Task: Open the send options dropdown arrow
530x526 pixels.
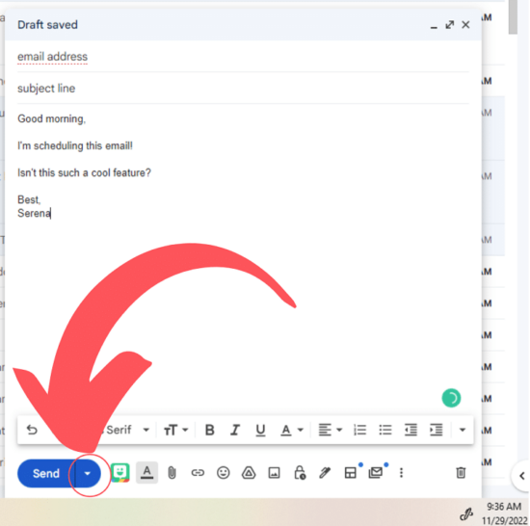Action: [88, 473]
